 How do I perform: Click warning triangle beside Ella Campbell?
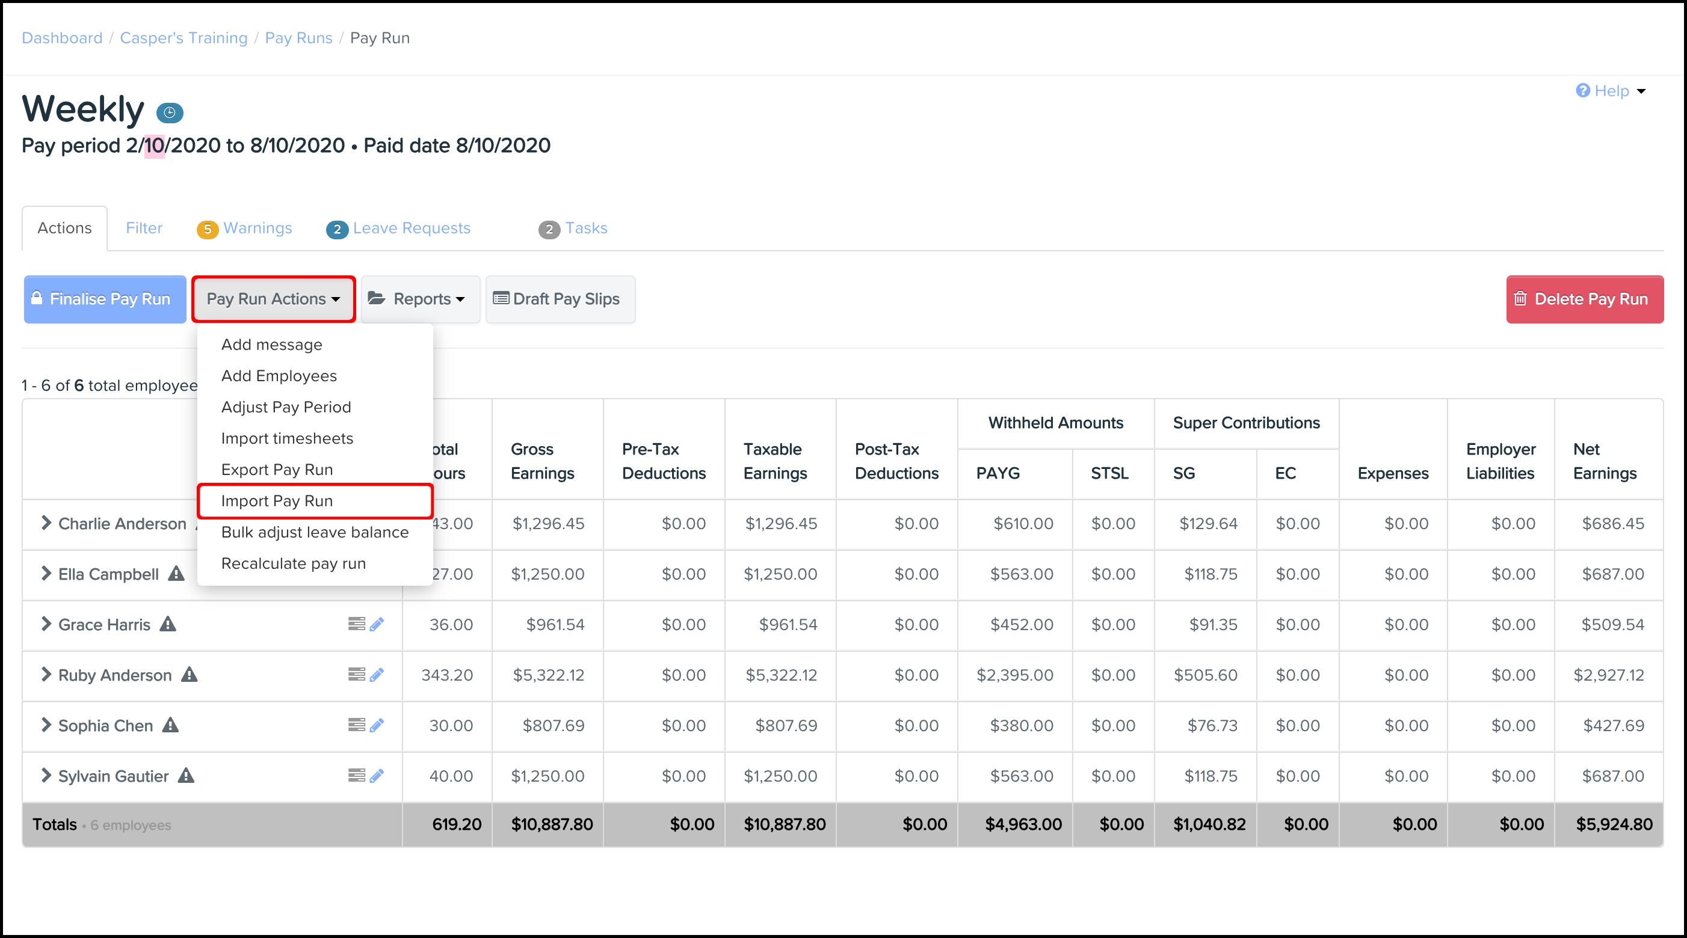point(176,574)
